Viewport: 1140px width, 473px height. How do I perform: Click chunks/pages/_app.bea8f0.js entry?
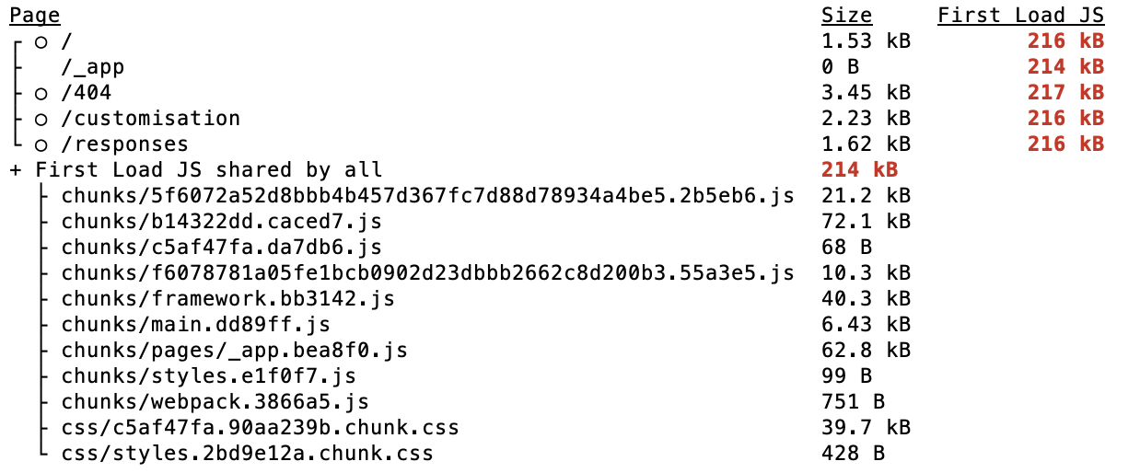tap(234, 351)
